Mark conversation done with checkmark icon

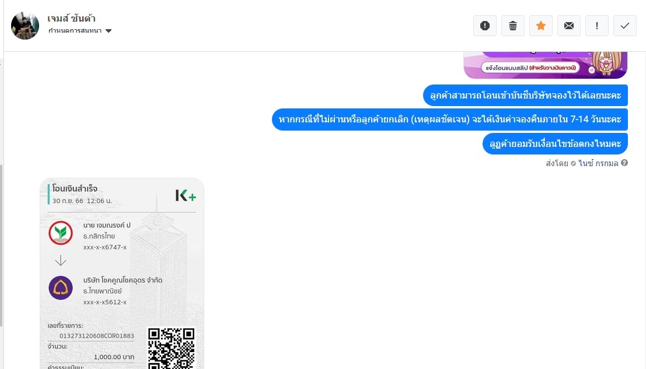pyautogui.click(x=625, y=26)
